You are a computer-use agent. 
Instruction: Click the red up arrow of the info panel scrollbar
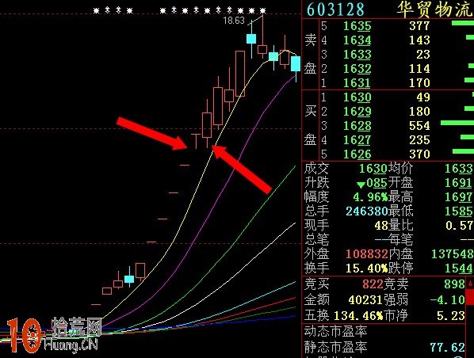(x=470, y=284)
